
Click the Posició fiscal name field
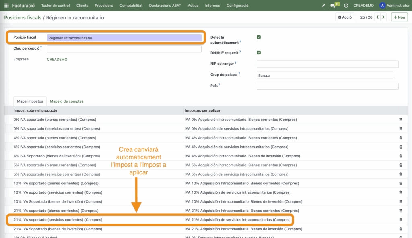point(124,38)
